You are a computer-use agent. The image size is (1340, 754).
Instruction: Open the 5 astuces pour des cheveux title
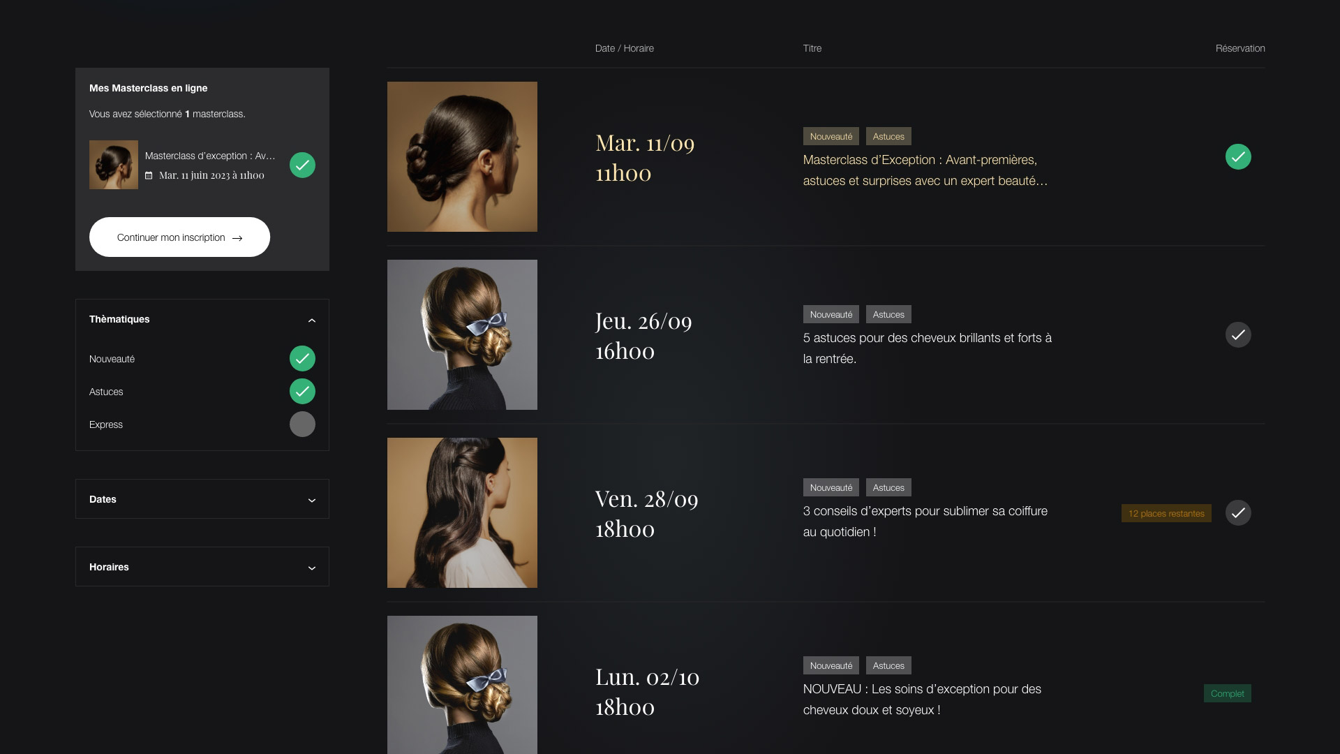point(928,348)
